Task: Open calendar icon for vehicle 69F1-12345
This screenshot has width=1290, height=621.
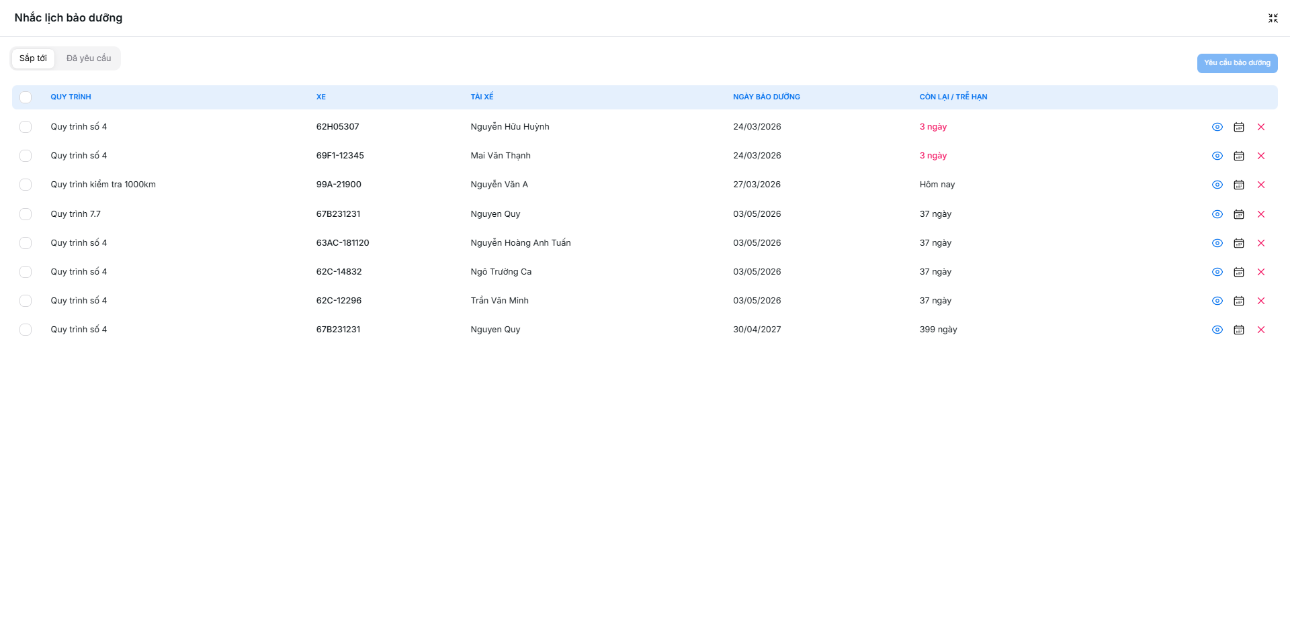Action: coord(1239,156)
